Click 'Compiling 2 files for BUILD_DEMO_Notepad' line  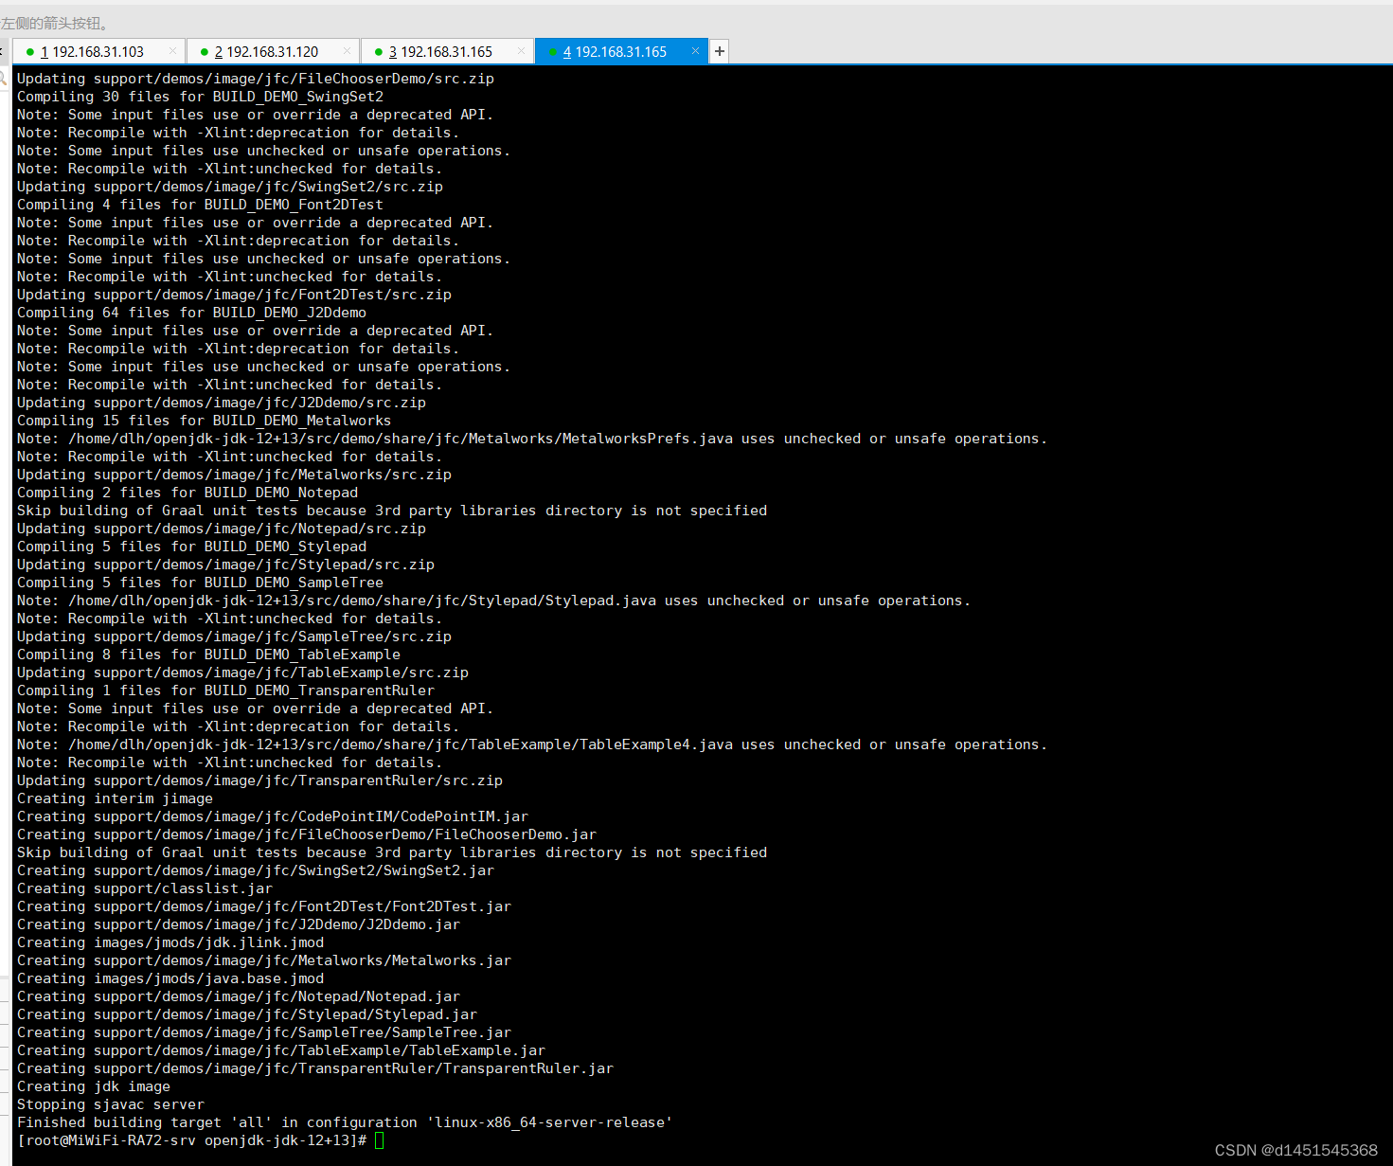click(188, 493)
